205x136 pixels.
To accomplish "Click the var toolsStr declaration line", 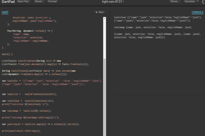I will pos(52,82).
